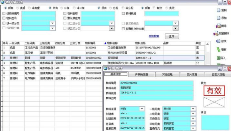Select 失效 radio button
This screenshot has width=231, height=131.
tap(166, 8)
